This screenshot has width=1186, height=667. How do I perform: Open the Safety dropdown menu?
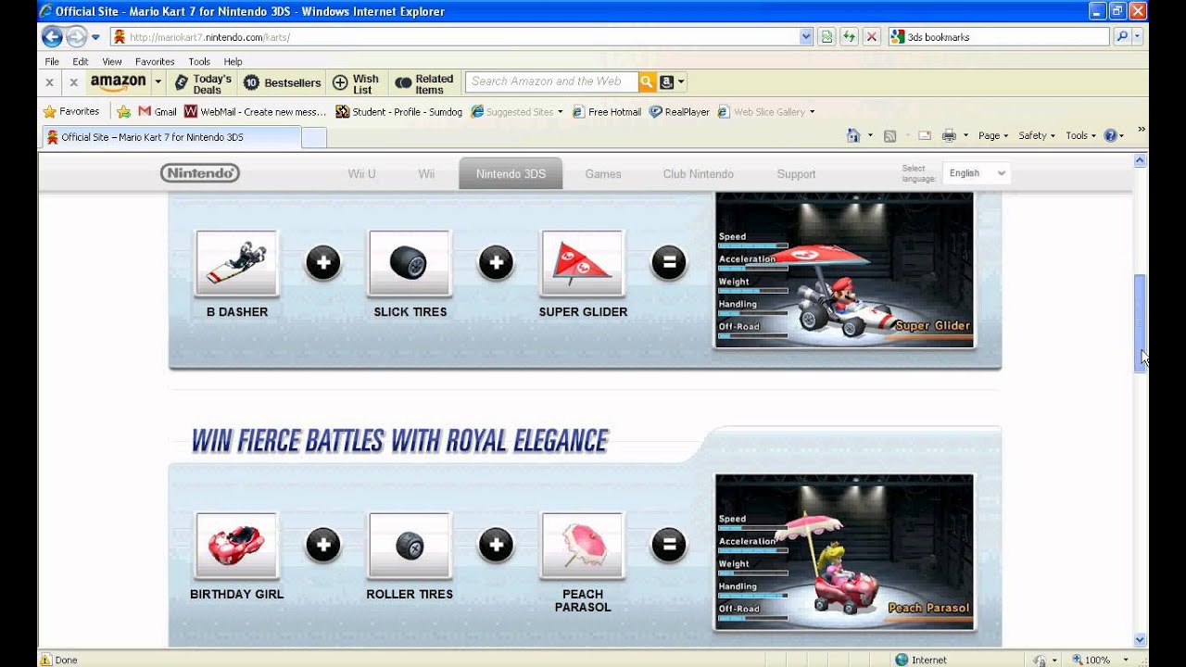(1038, 135)
